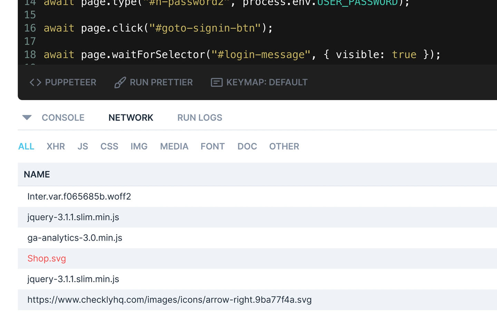The height and width of the screenshot is (323, 497).
Task: Select the failed Shop.svg request
Action: coord(257,258)
